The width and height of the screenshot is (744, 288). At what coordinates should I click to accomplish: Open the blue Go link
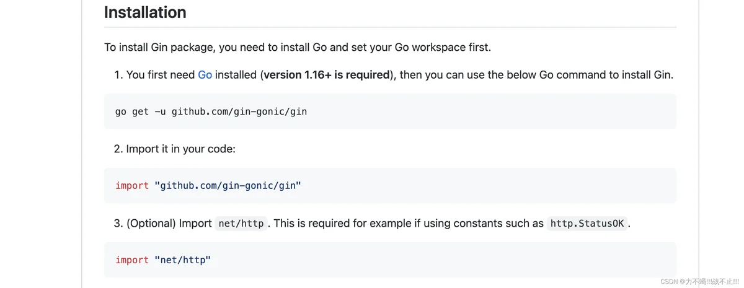(205, 75)
